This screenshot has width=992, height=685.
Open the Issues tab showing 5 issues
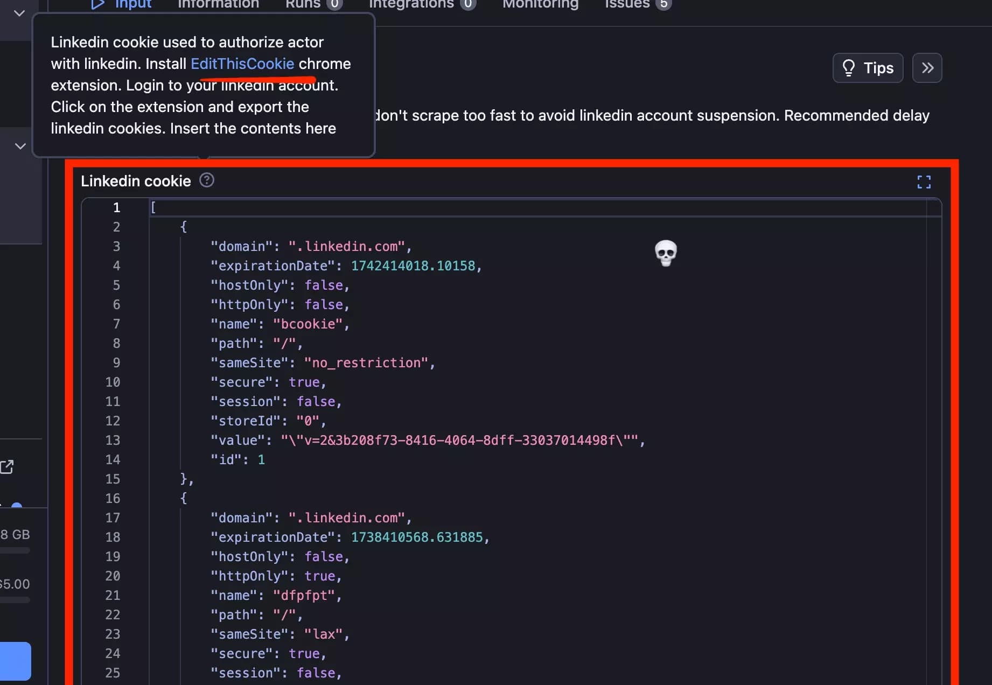[x=626, y=4]
